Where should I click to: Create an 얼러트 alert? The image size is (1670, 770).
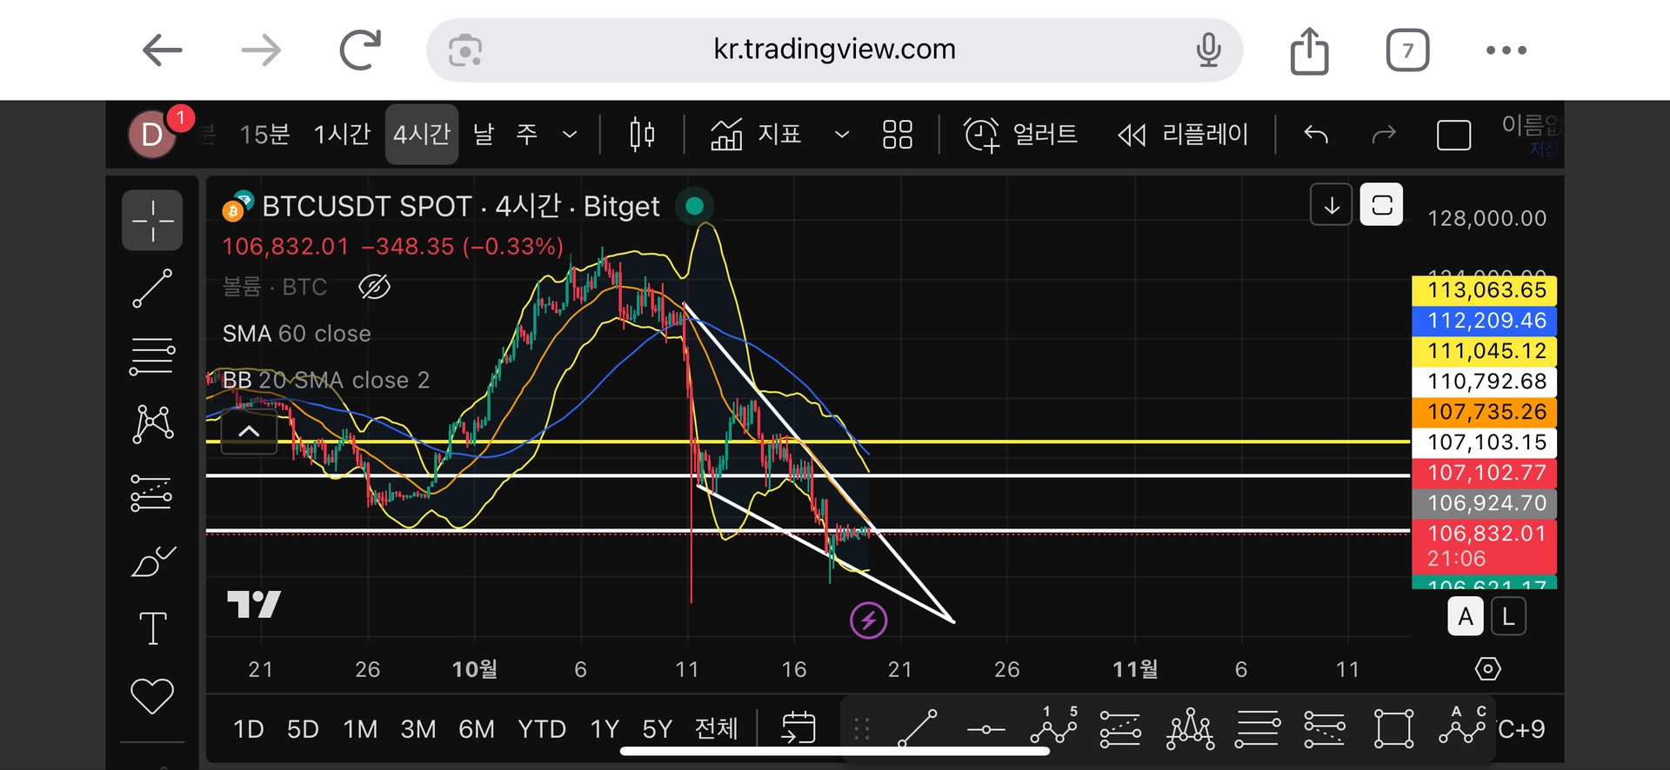click(1020, 135)
